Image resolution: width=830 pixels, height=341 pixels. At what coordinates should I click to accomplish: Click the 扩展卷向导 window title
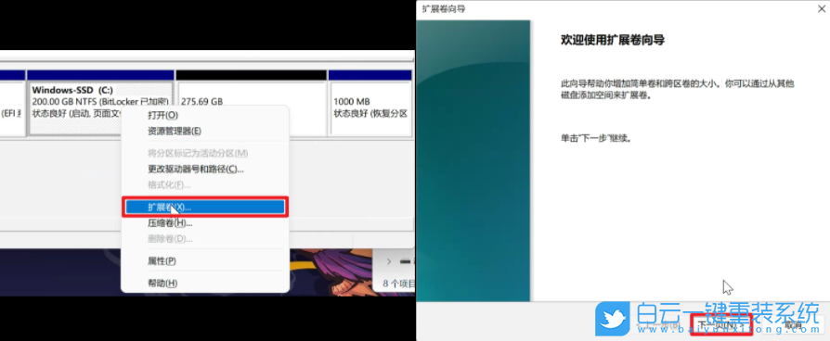click(x=444, y=9)
